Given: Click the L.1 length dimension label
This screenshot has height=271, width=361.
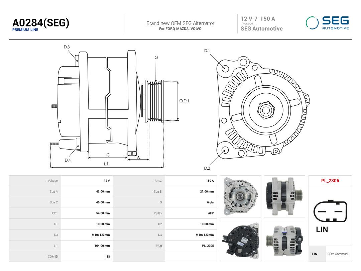Looking at the screenshot, I should [106, 164].
